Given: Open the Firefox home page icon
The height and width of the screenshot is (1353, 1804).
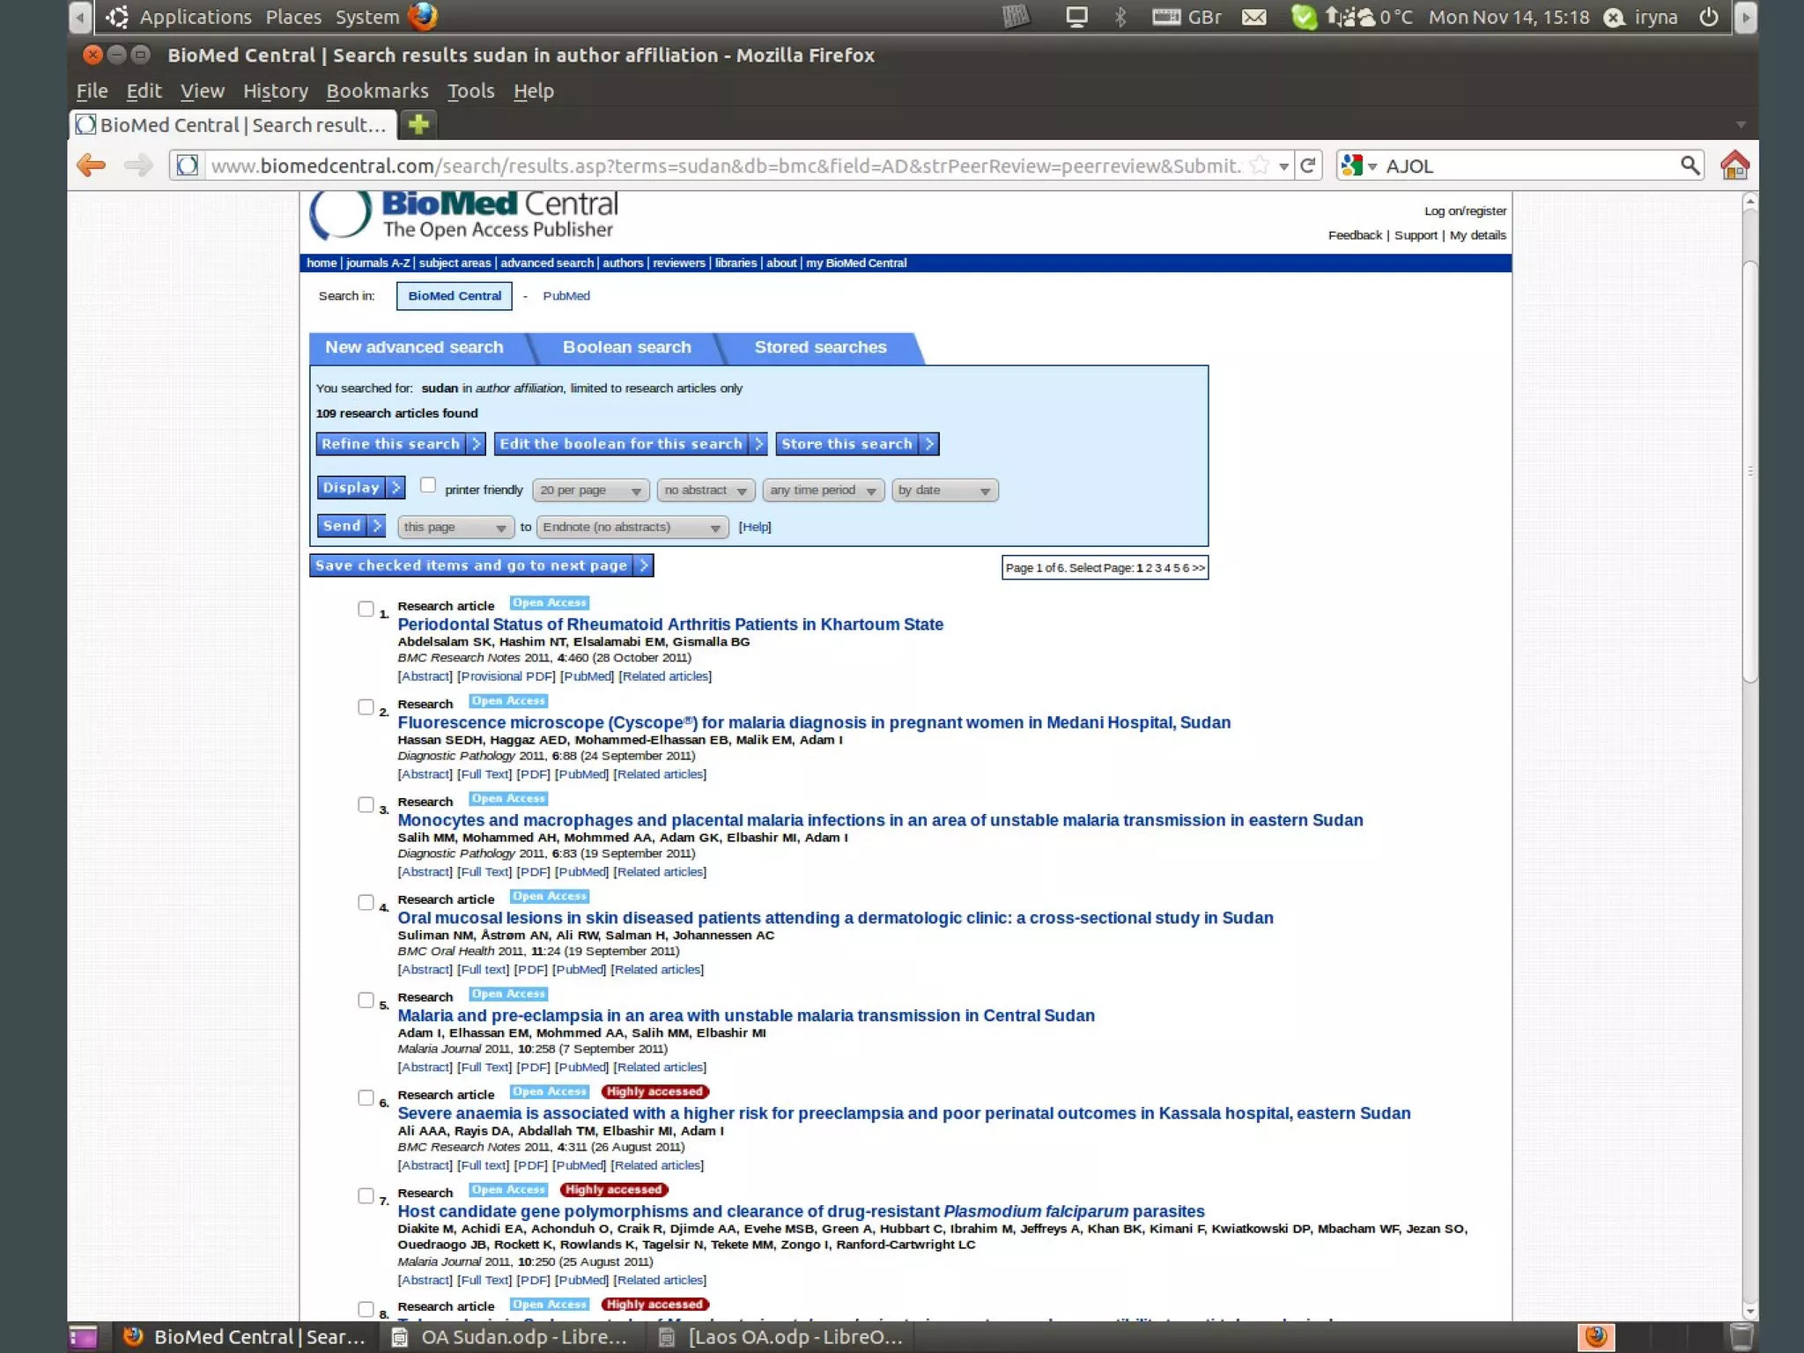Looking at the screenshot, I should coord(1734,166).
